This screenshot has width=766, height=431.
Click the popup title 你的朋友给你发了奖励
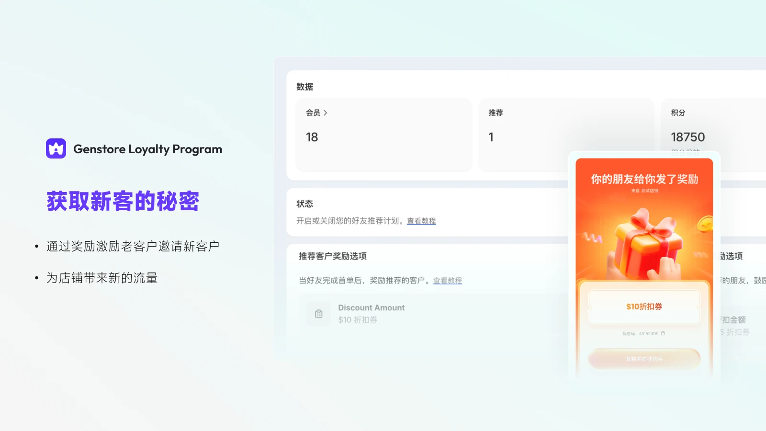[644, 179]
